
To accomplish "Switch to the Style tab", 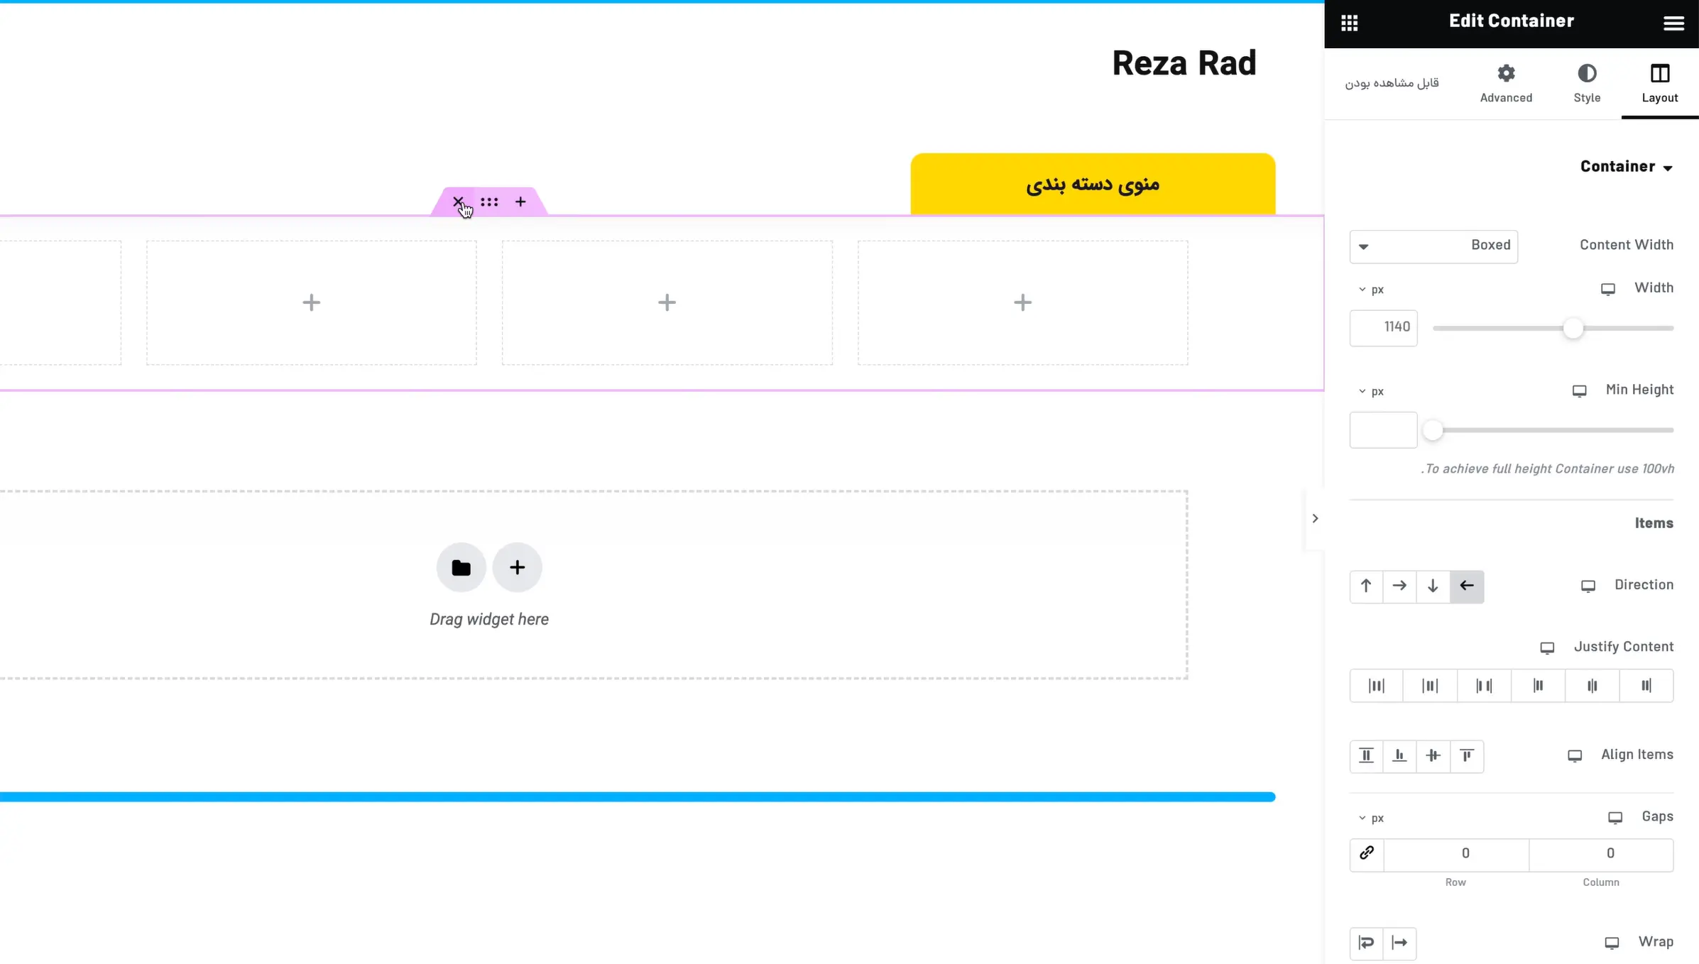I will tap(1587, 83).
